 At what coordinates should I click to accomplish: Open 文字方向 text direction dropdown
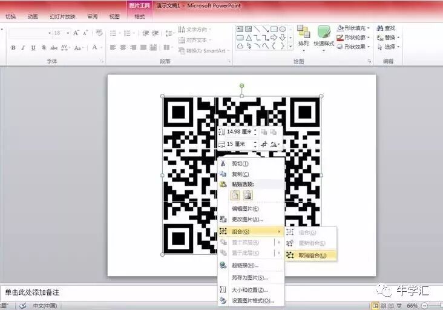195,30
